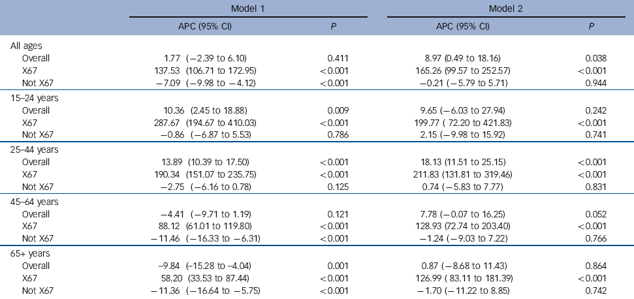The image size is (634, 299).
Task: Select the P value 0.038
Action: 596,57
